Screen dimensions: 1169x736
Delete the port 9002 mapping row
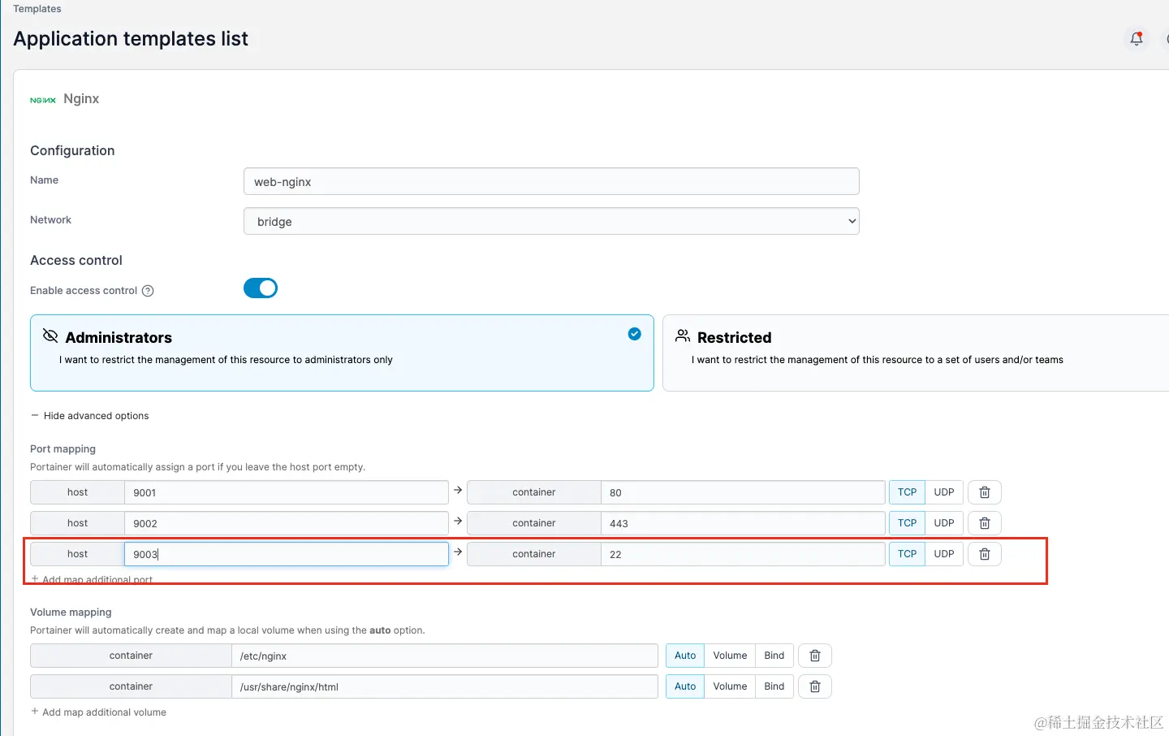click(984, 523)
